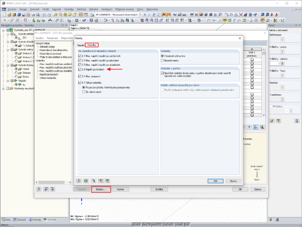Click the colored isosurface results icon

225,20
